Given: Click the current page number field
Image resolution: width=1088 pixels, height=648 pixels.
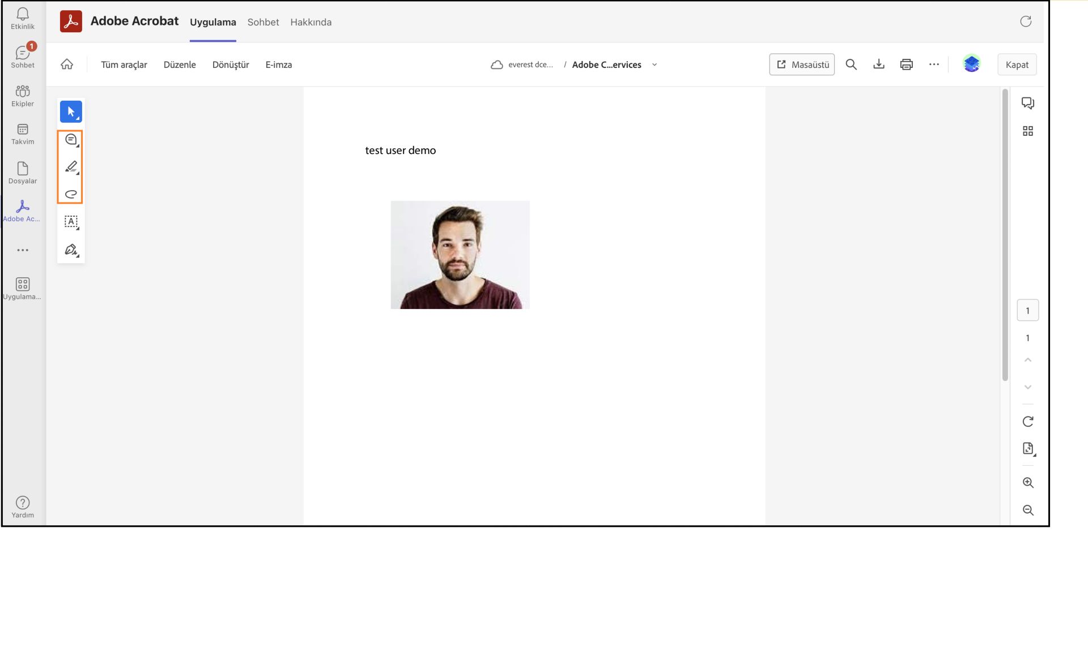Looking at the screenshot, I should pos(1028,311).
